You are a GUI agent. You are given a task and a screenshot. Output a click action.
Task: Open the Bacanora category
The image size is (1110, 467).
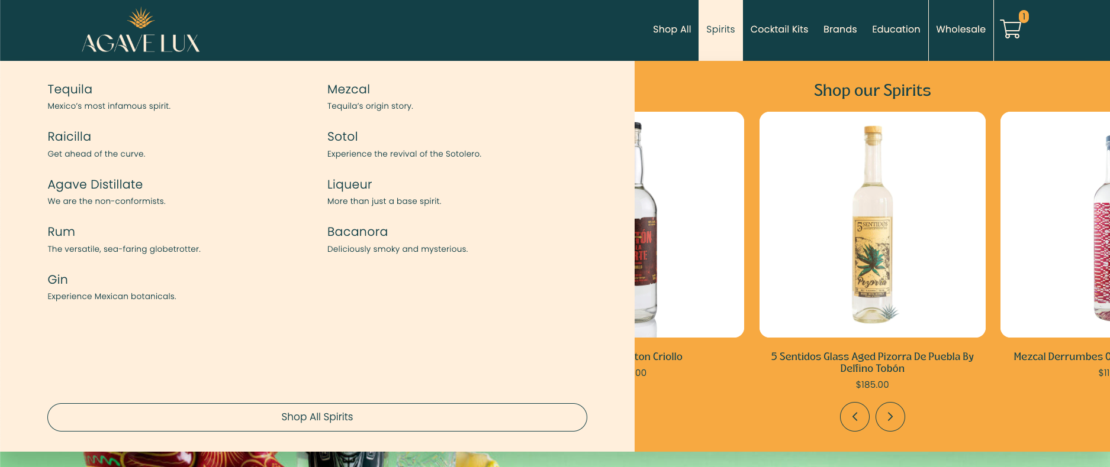(357, 232)
